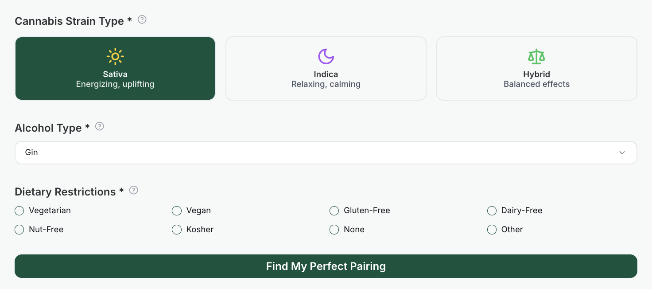This screenshot has width=652, height=289.
Task: Click the sun icon on Sativa card
Action: click(x=115, y=56)
